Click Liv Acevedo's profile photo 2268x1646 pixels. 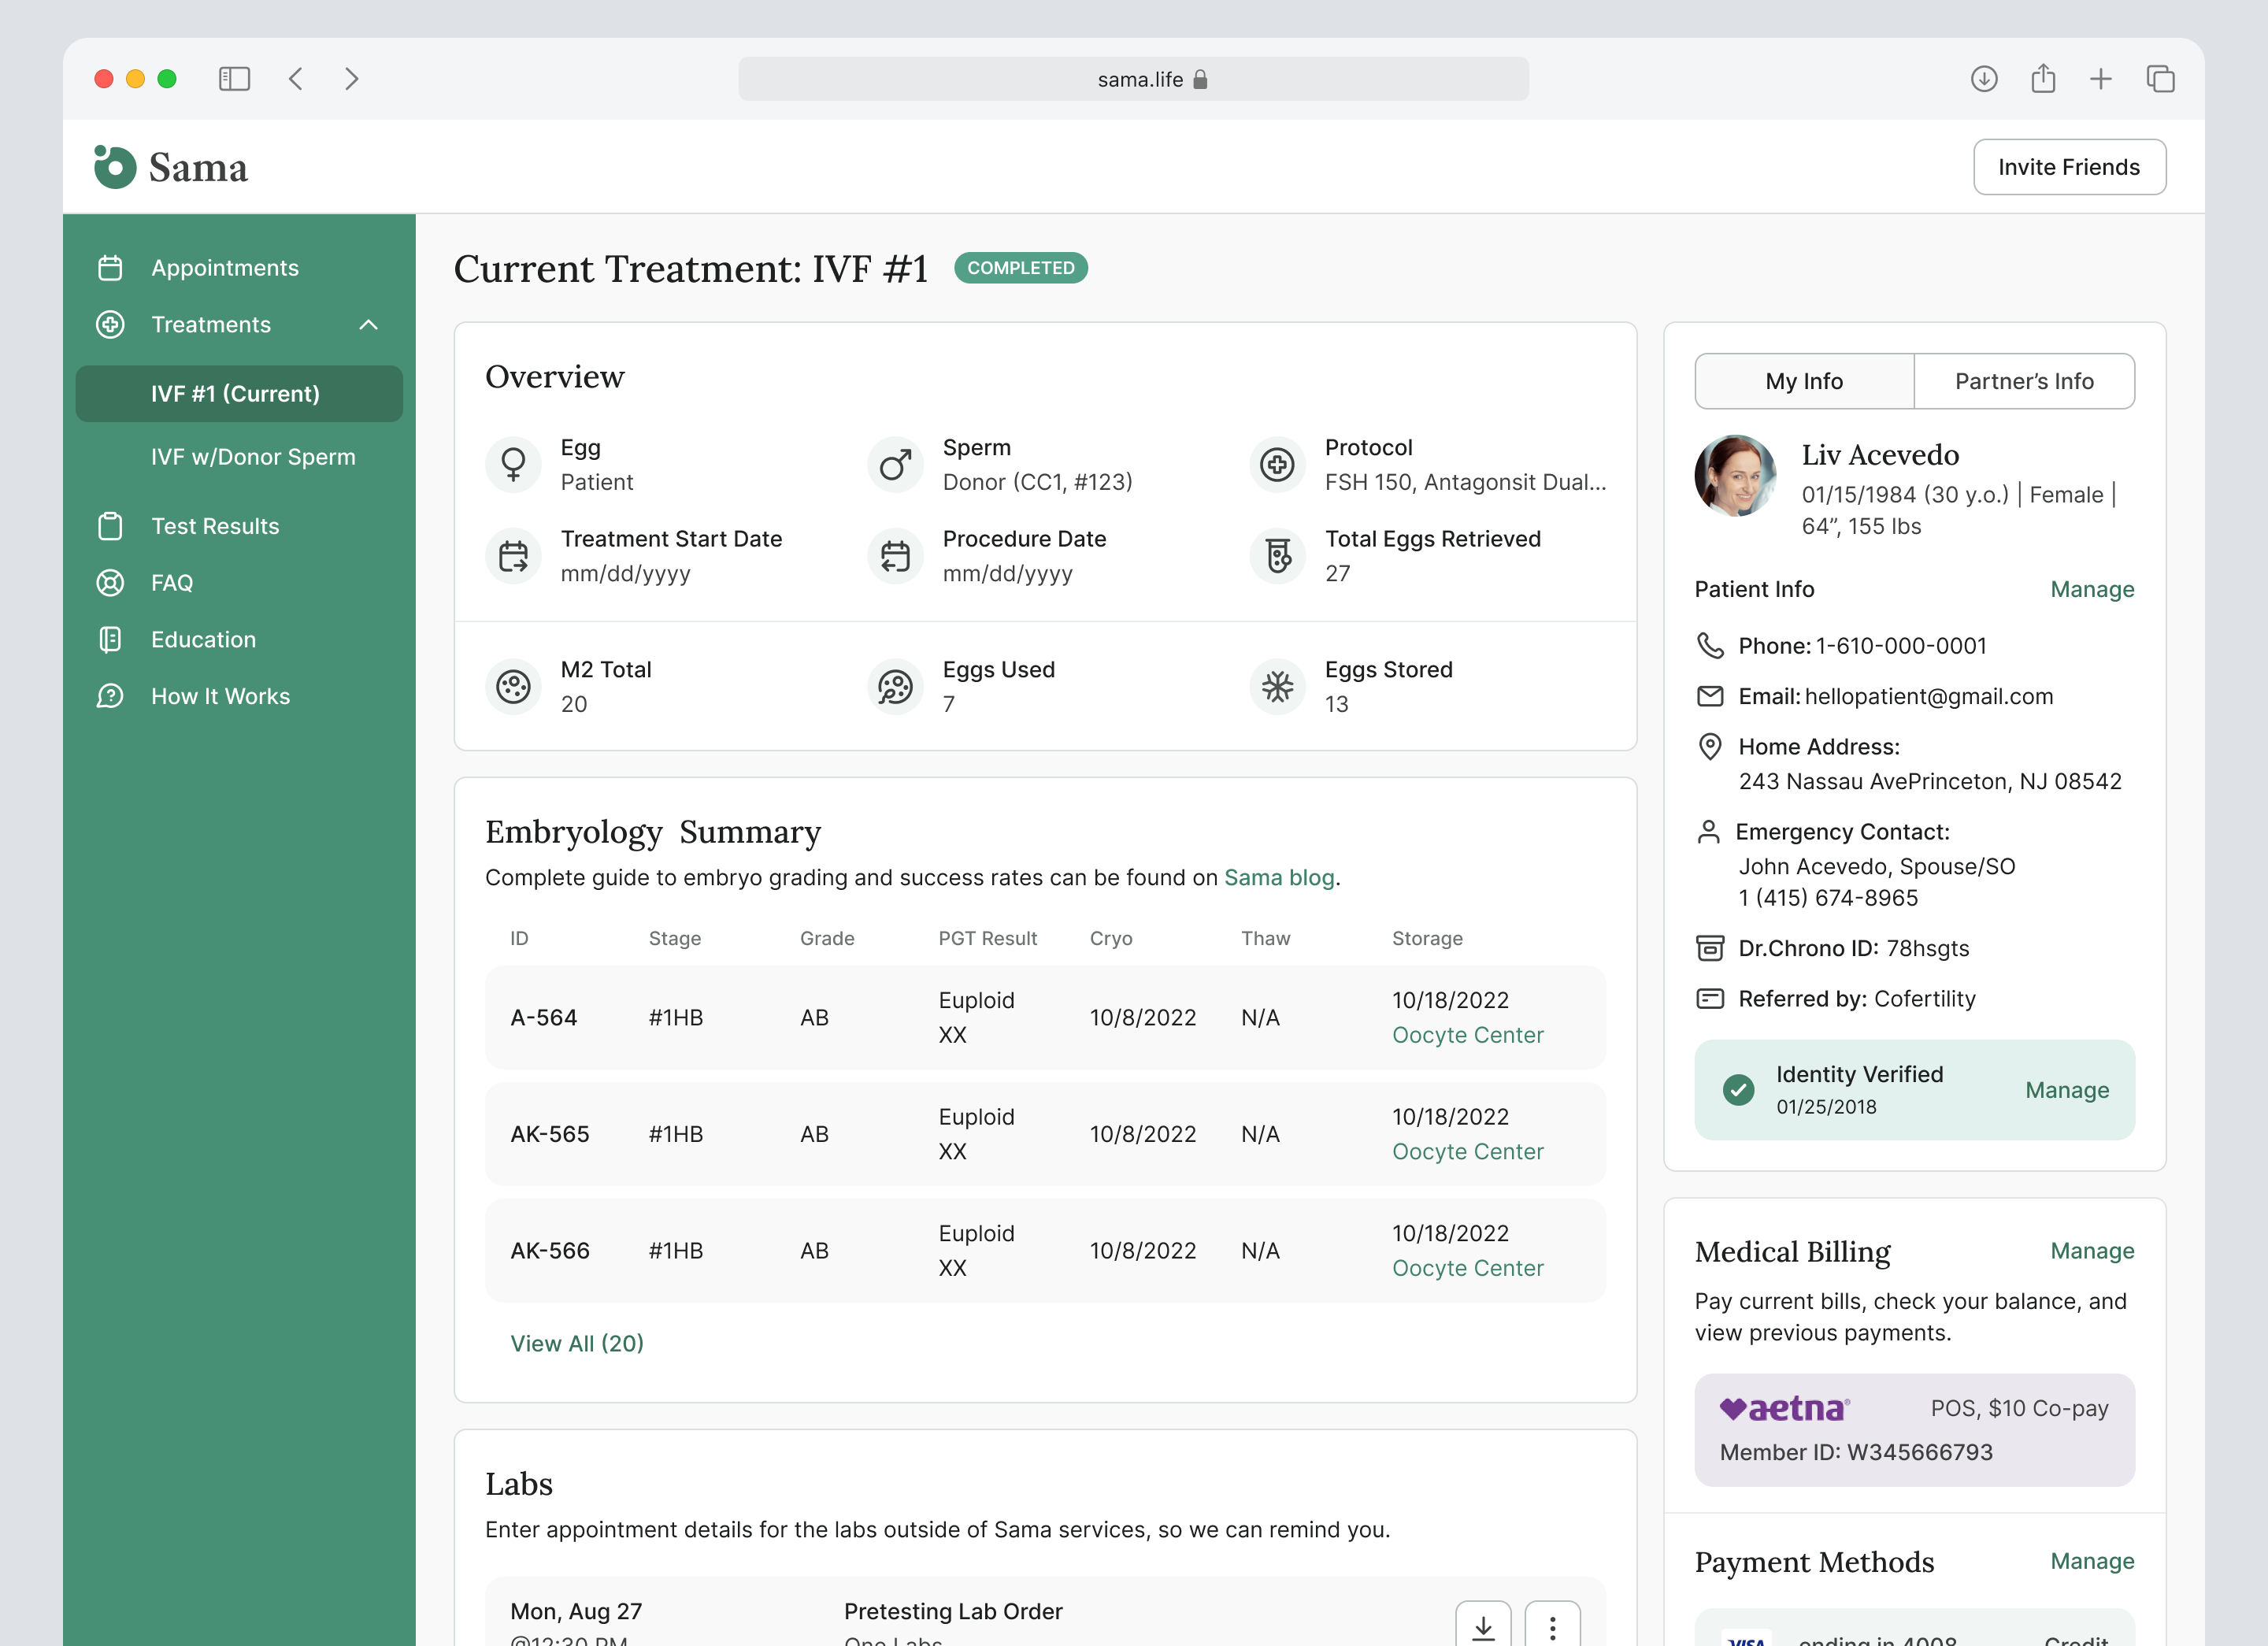pos(1735,476)
